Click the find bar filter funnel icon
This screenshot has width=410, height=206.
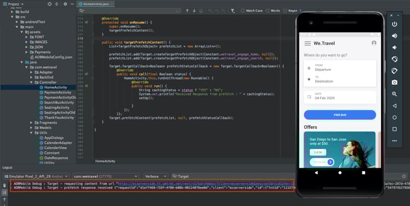[232, 11]
